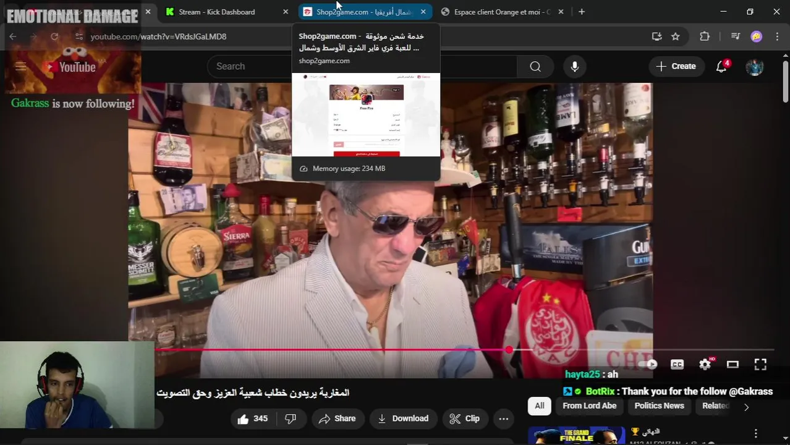Open the media control icon in toolbar
790x445 pixels.
pos(736,36)
